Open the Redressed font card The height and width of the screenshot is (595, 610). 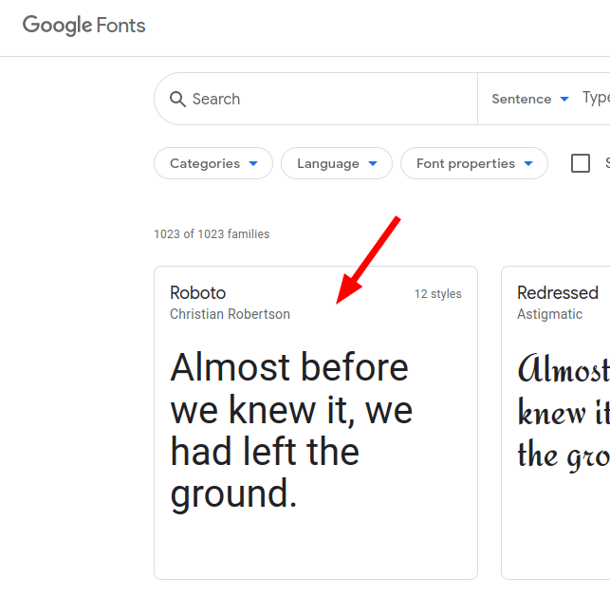tap(556, 422)
